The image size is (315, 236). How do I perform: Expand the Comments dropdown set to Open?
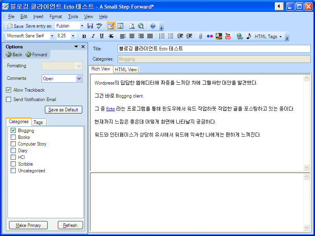(79, 79)
